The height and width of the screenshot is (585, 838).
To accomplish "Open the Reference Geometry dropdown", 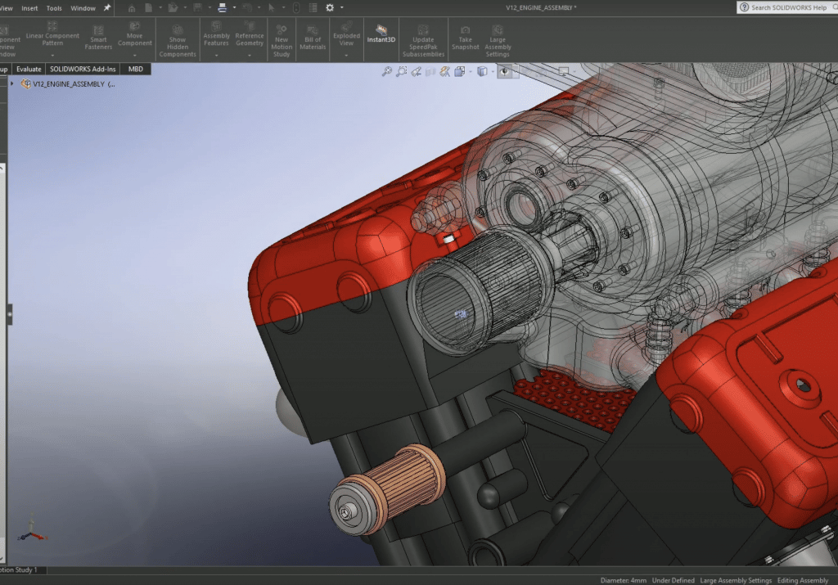I will coord(250,55).
